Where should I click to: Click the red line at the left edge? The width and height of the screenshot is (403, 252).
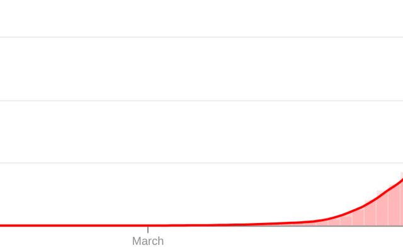tap(3, 225)
